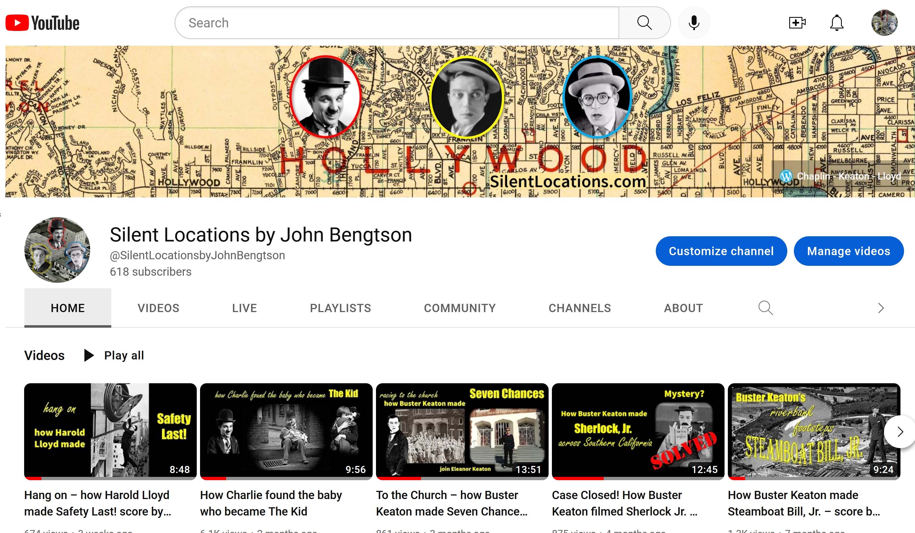Activate voice search microphone icon
915x533 pixels.
tap(694, 23)
